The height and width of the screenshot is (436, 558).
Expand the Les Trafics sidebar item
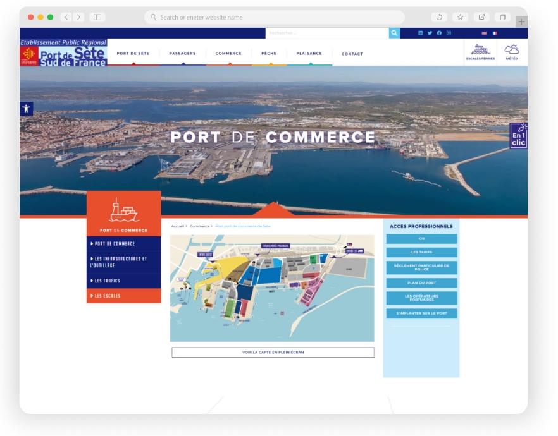pyautogui.click(x=124, y=281)
